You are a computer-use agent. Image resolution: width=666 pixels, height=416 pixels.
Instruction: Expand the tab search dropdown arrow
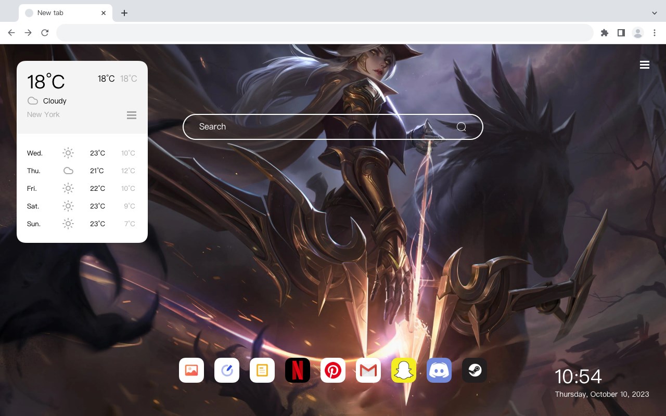point(655,13)
